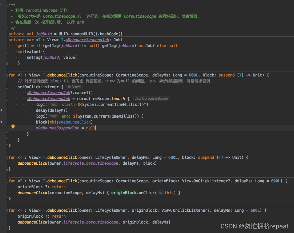Collapse the doc comment at the /** line
294x233 pixels.
[x=7, y=5]
